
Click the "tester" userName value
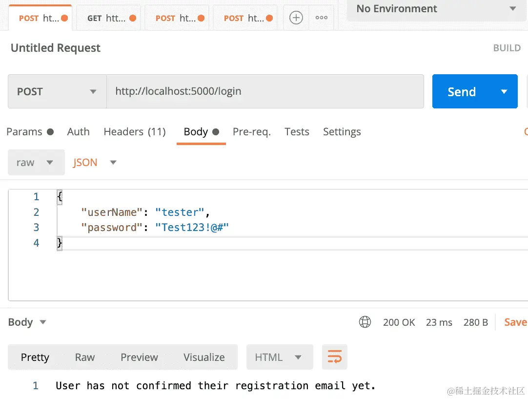click(180, 212)
